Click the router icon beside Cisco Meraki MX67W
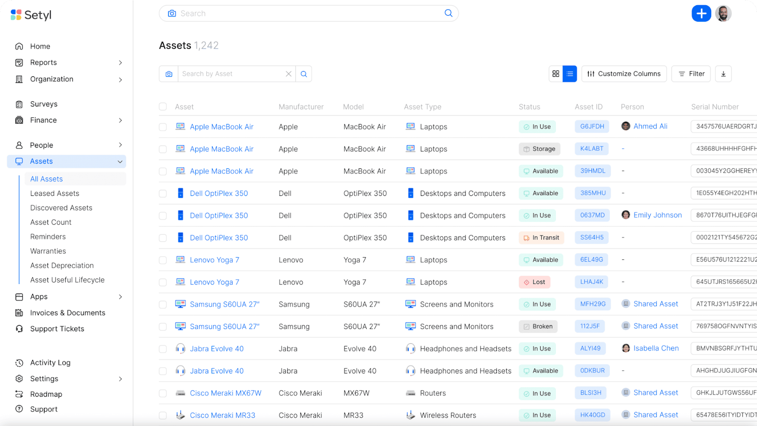 point(180,393)
